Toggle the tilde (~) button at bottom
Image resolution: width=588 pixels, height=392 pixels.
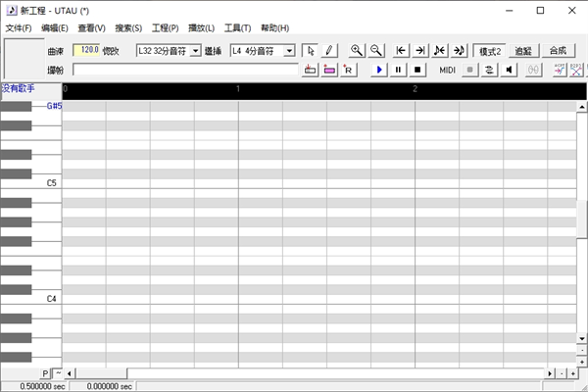click(x=57, y=373)
